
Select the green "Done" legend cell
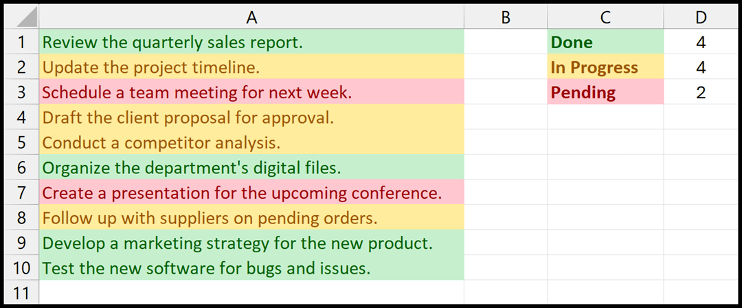click(605, 42)
